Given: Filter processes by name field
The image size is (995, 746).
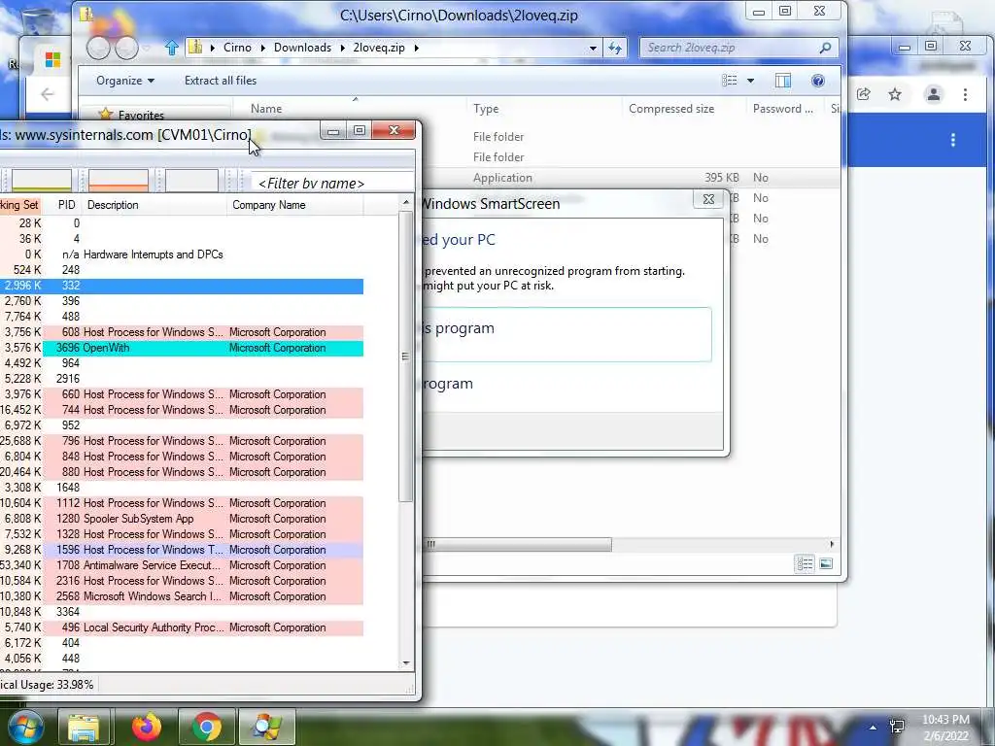Looking at the screenshot, I should (x=331, y=184).
